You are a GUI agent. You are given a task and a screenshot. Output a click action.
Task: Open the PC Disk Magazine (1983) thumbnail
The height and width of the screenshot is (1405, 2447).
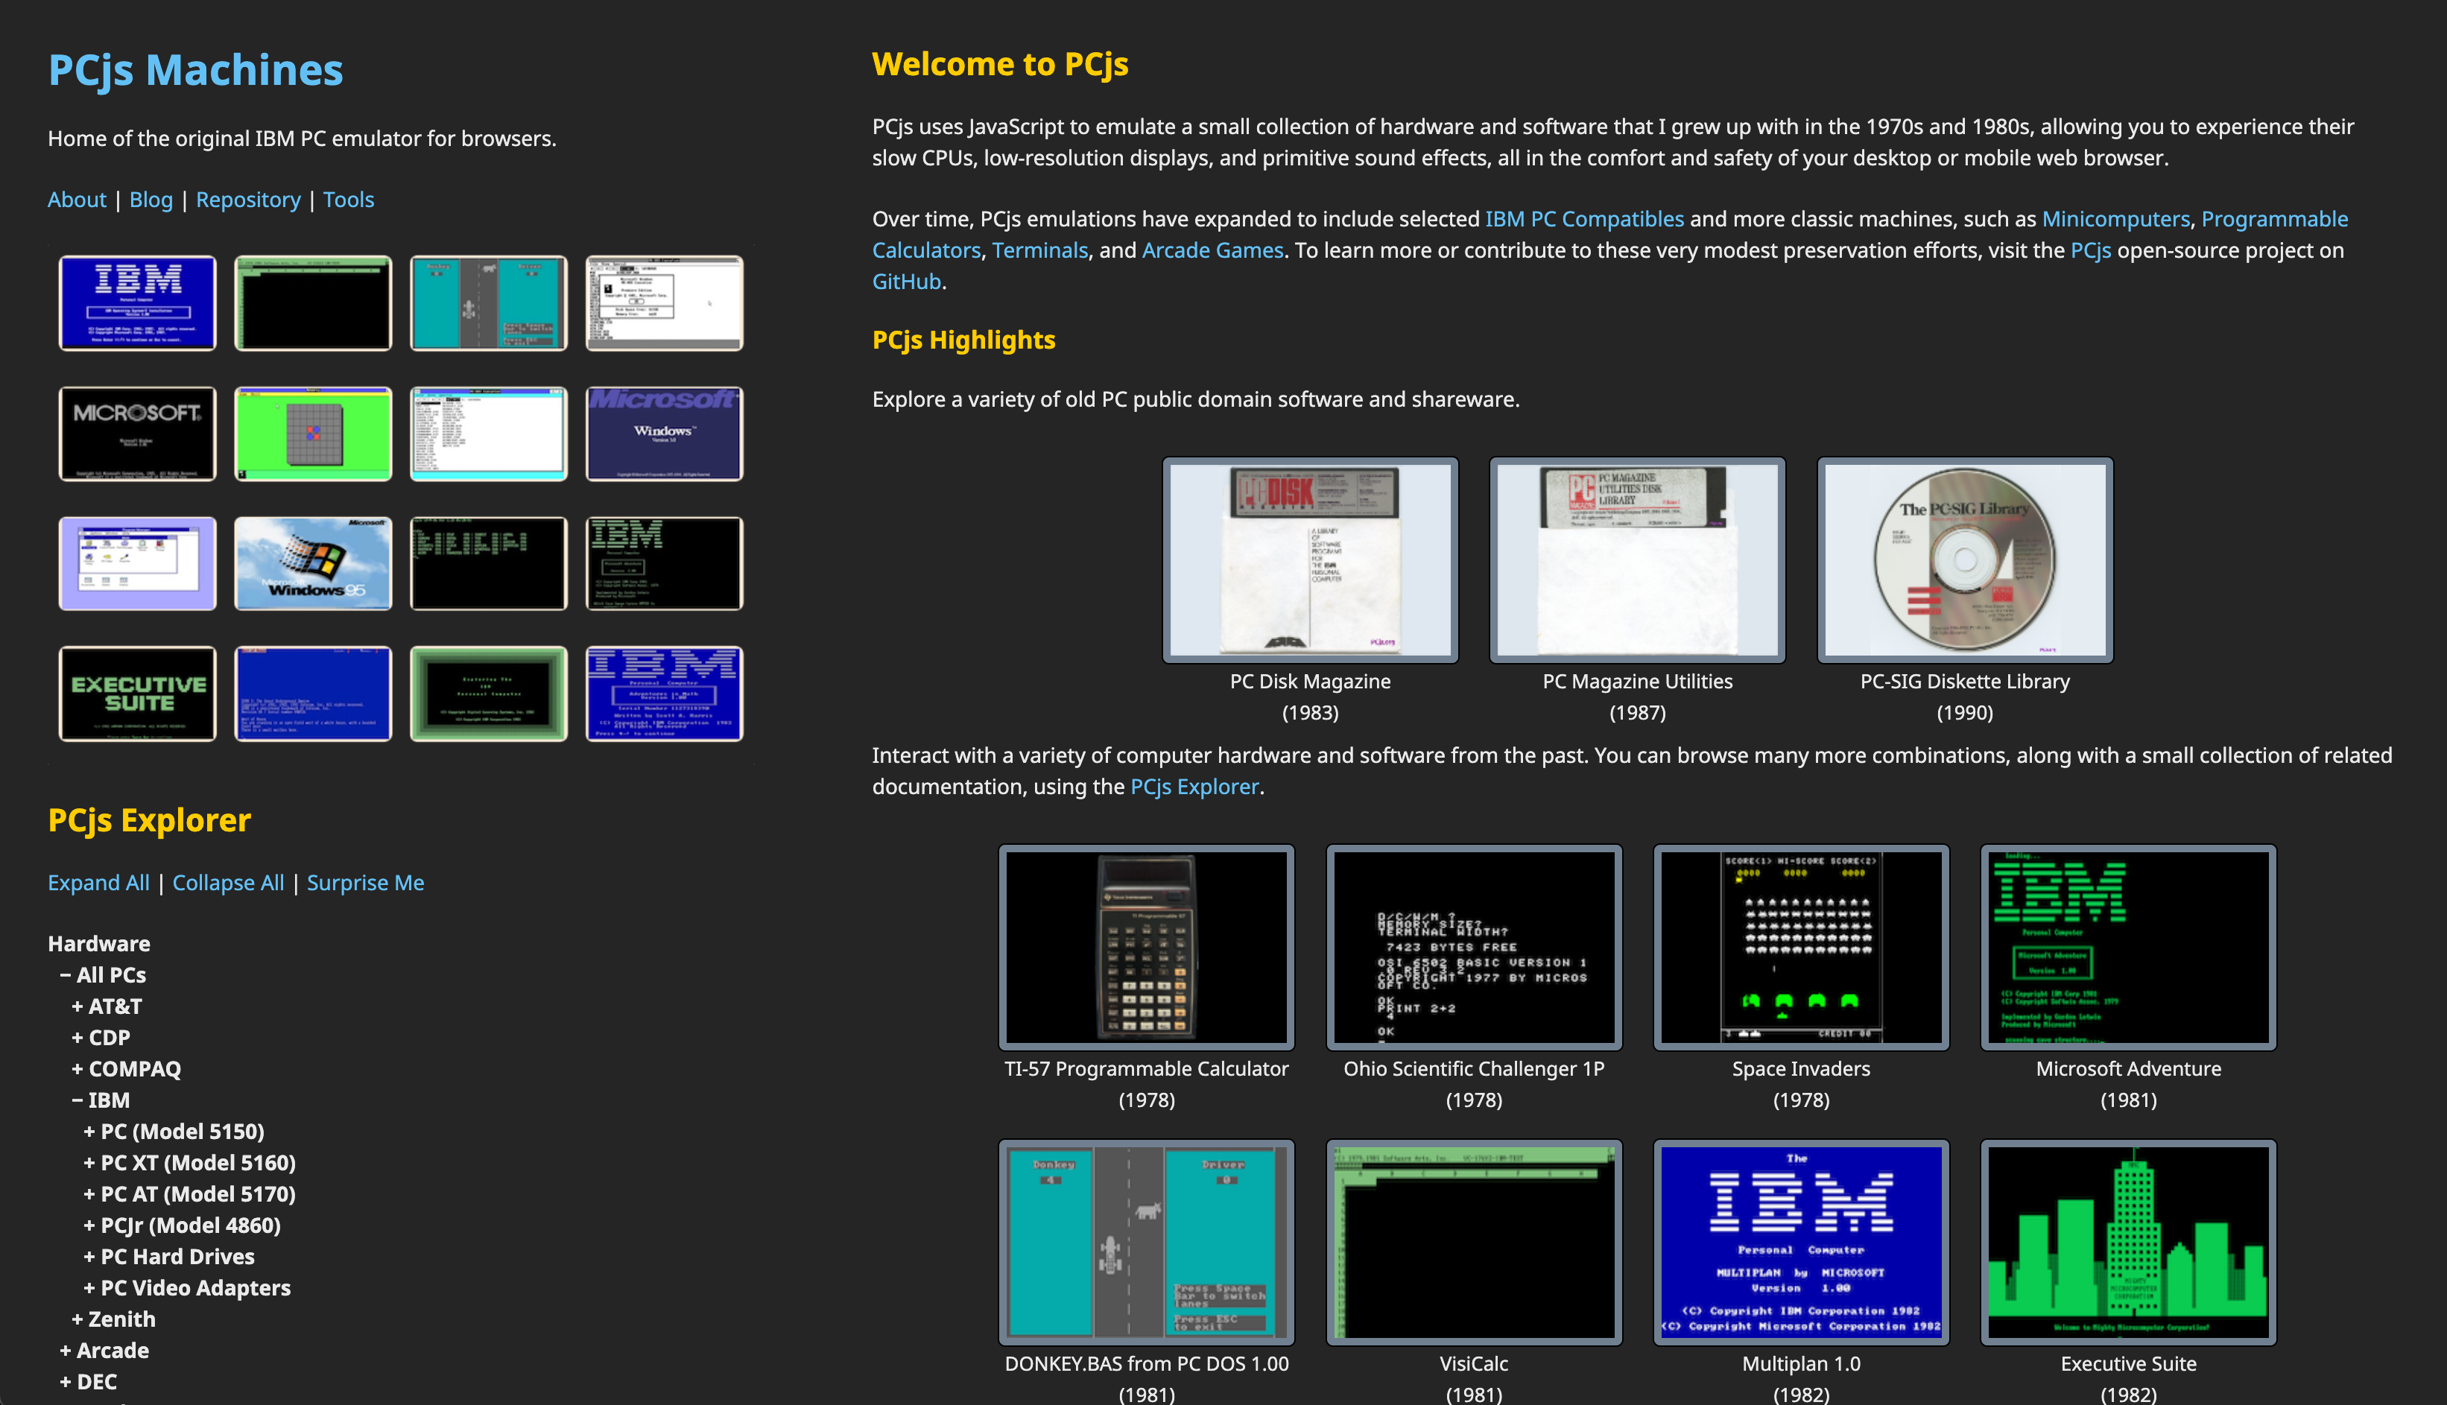point(1309,559)
